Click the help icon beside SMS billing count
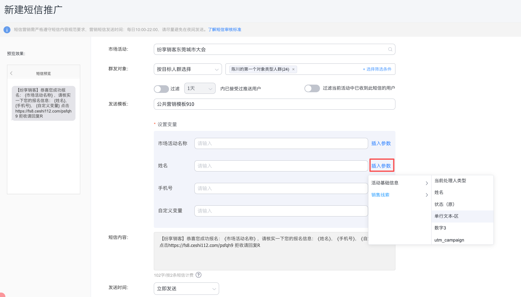 click(199, 275)
